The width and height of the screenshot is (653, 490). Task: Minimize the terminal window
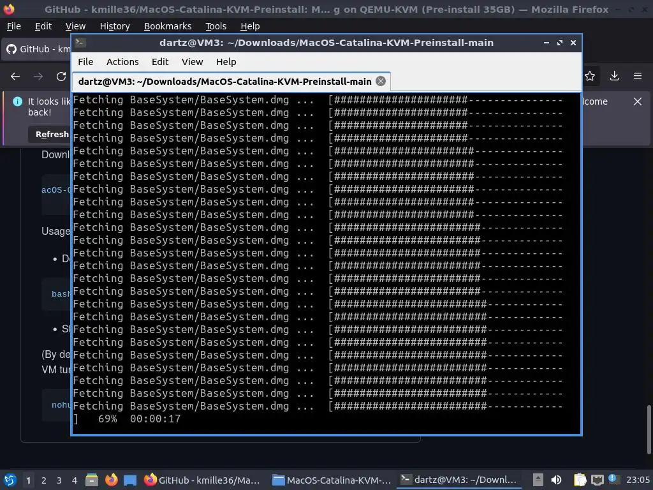tap(547, 43)
